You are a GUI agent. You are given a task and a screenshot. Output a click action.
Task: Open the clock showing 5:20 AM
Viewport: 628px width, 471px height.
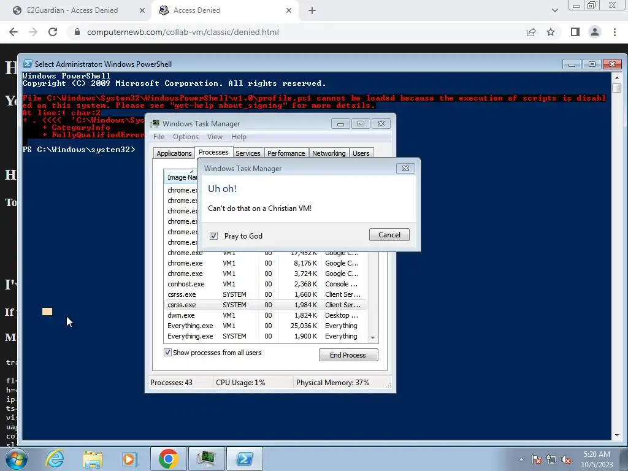(x=597, y=459)
